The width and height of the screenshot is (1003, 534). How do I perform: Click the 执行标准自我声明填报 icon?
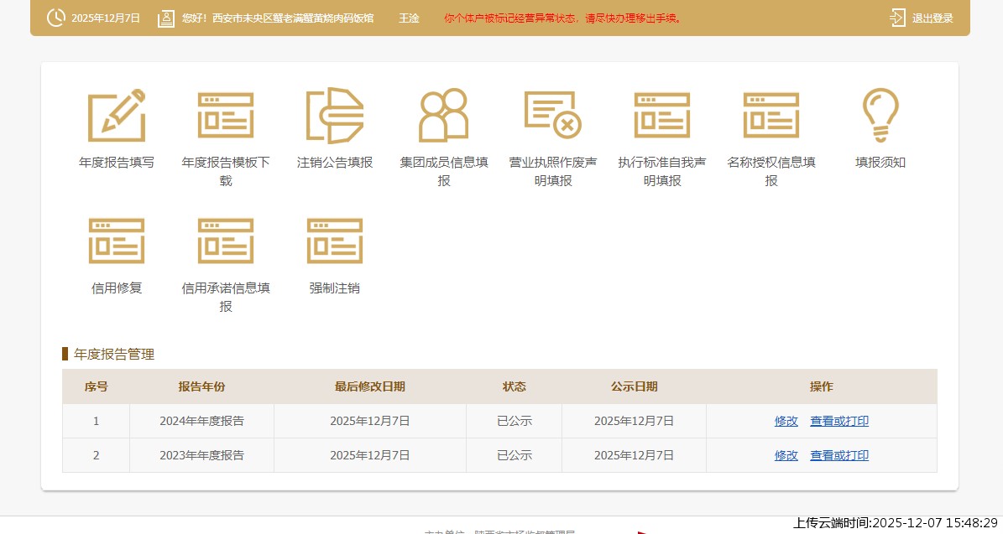tap(662, 115)
